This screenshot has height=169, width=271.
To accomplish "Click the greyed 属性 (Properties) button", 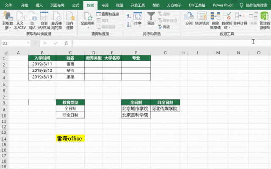I will tap(102, 20).
